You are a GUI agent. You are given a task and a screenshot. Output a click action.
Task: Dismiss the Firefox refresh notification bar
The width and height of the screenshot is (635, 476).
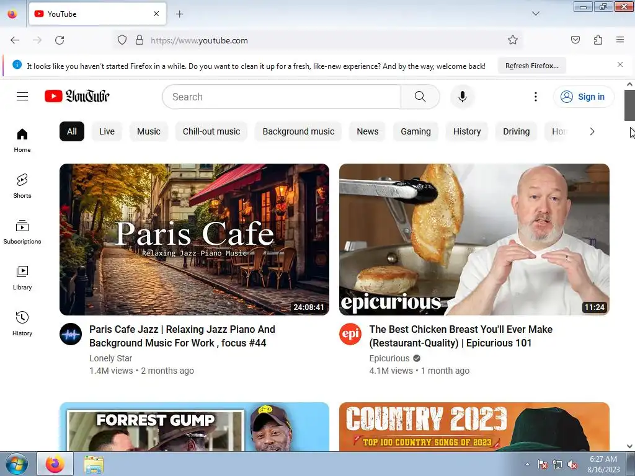620,64
